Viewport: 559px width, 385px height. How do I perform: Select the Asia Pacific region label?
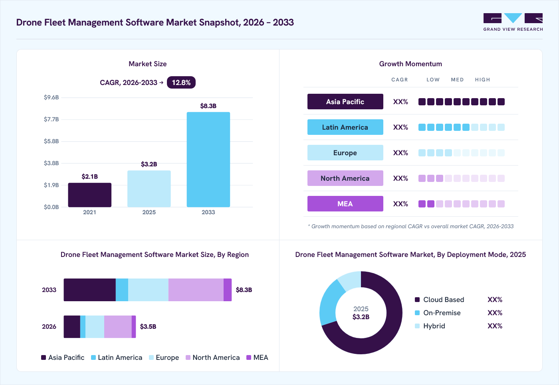[345, 102]
